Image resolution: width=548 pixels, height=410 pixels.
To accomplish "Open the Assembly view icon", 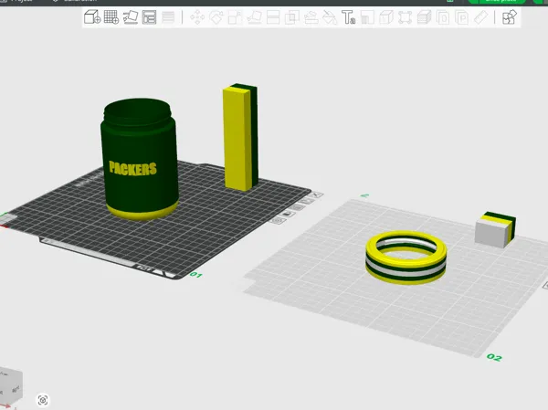I will (510, 17).
